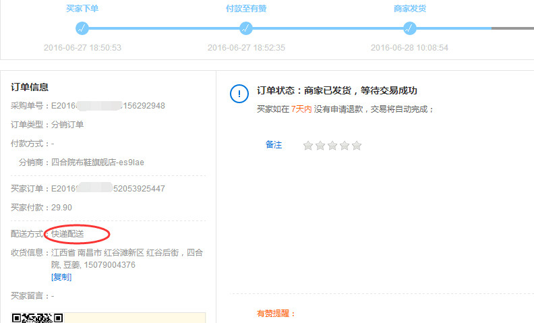Click the QR code image

pyautogui.click(x=37, y=318)
